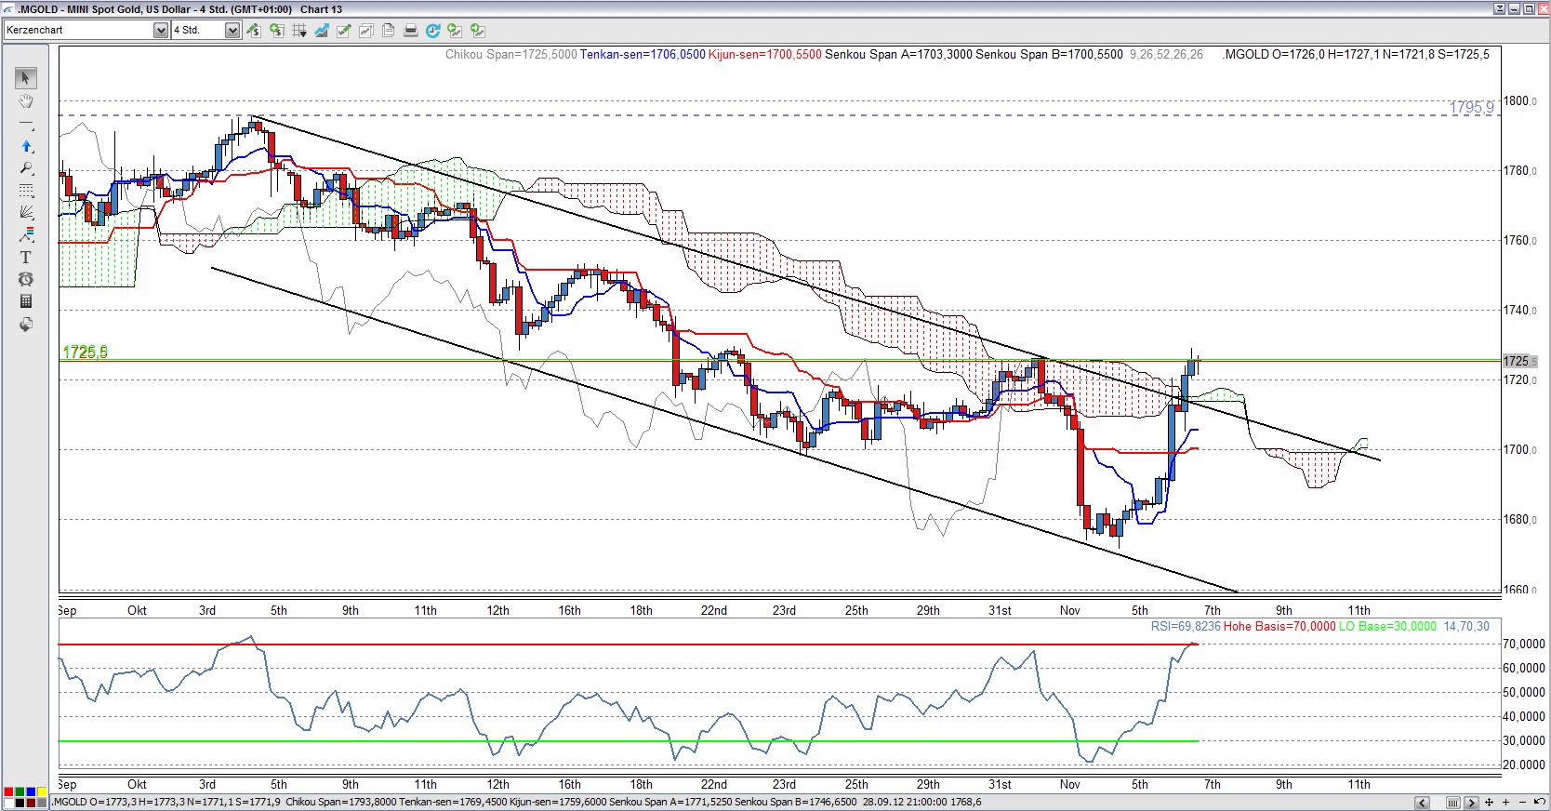Open the alarm clock alert tool

point(26,279)
